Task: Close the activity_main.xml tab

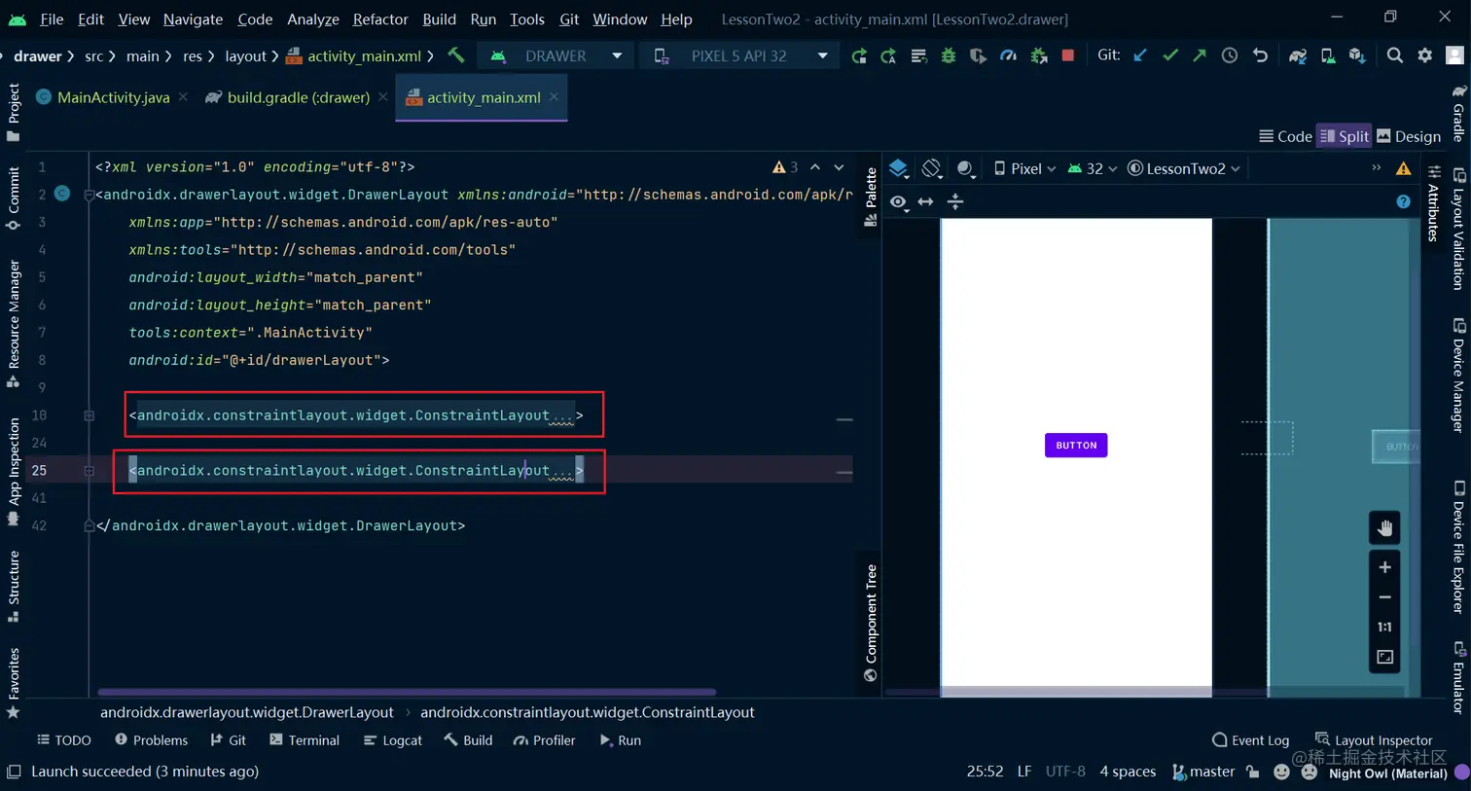Action: tap(554, 96)
